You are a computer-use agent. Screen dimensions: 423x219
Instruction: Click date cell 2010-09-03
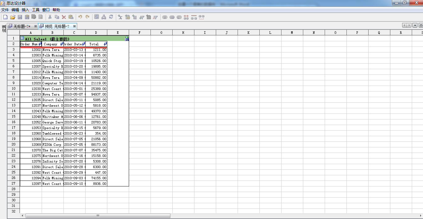[x=74, y=178]
